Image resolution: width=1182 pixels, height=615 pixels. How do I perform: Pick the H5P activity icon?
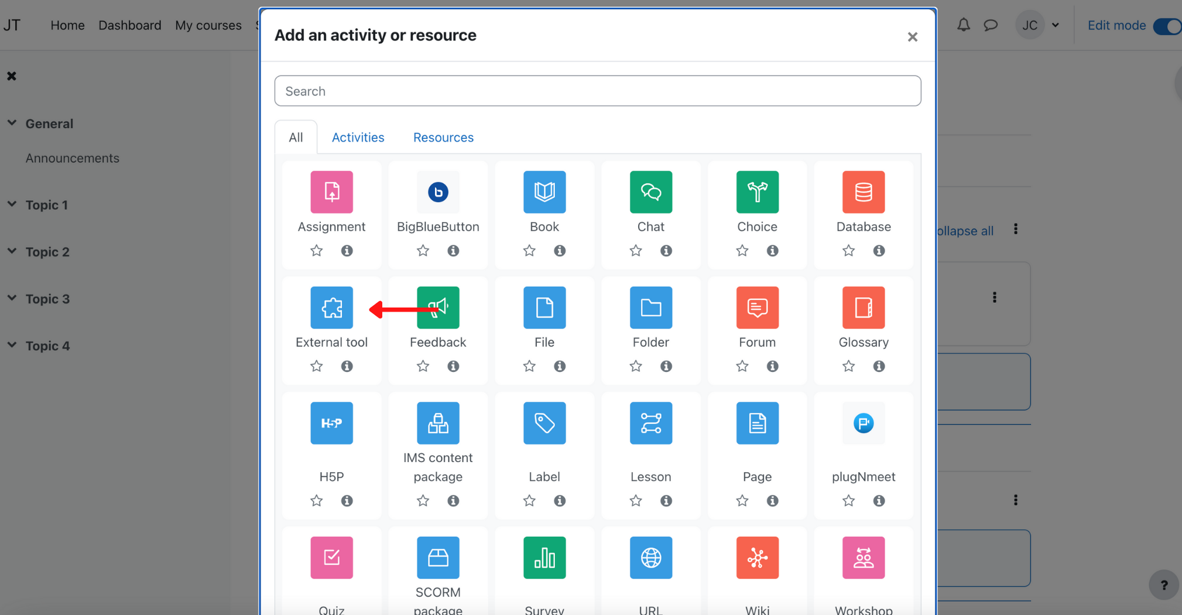pyautogui.click(x=331, y=423)
